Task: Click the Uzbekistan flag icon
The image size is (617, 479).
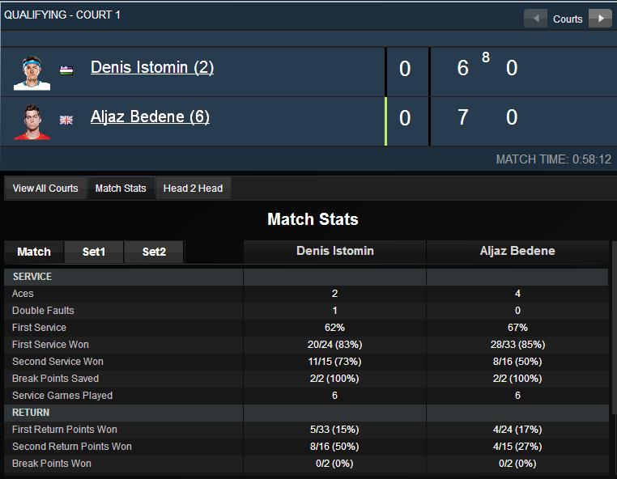Action: tap(66, 70)
